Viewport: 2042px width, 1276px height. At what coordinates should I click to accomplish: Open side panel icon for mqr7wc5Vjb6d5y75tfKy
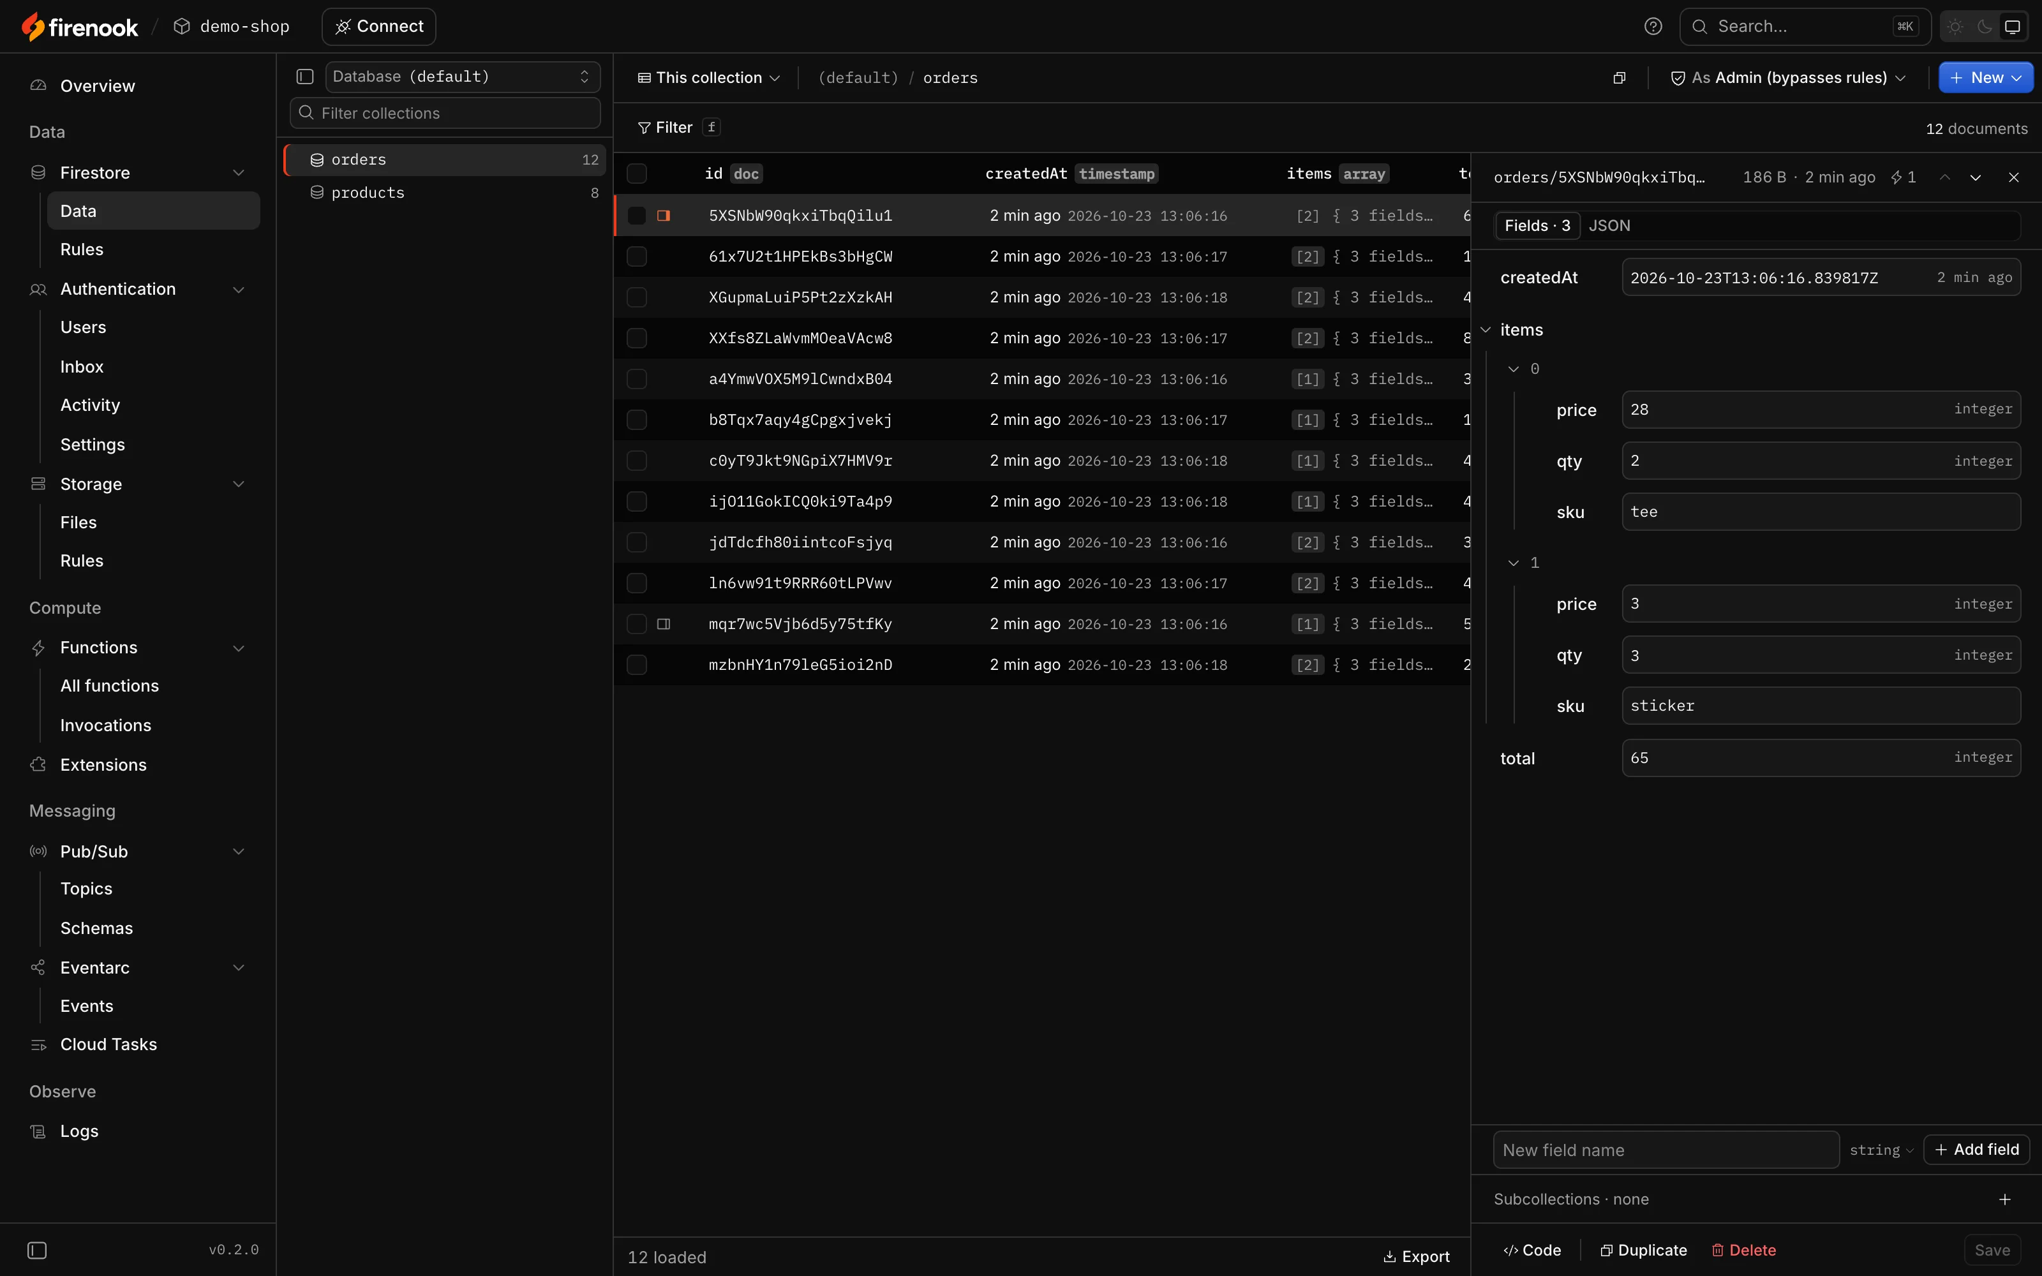tap(664, 624)
